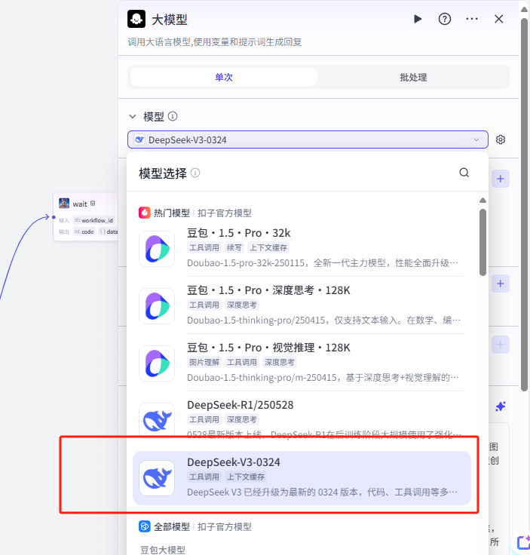
Task: Click the wait node's input connection port
Action: point(54,217)
